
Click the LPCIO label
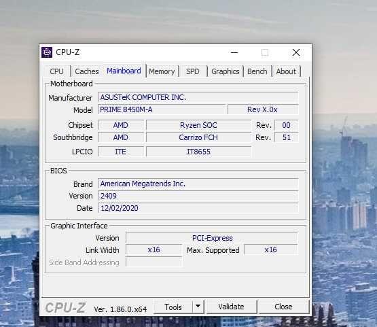(x=82, y=152)
